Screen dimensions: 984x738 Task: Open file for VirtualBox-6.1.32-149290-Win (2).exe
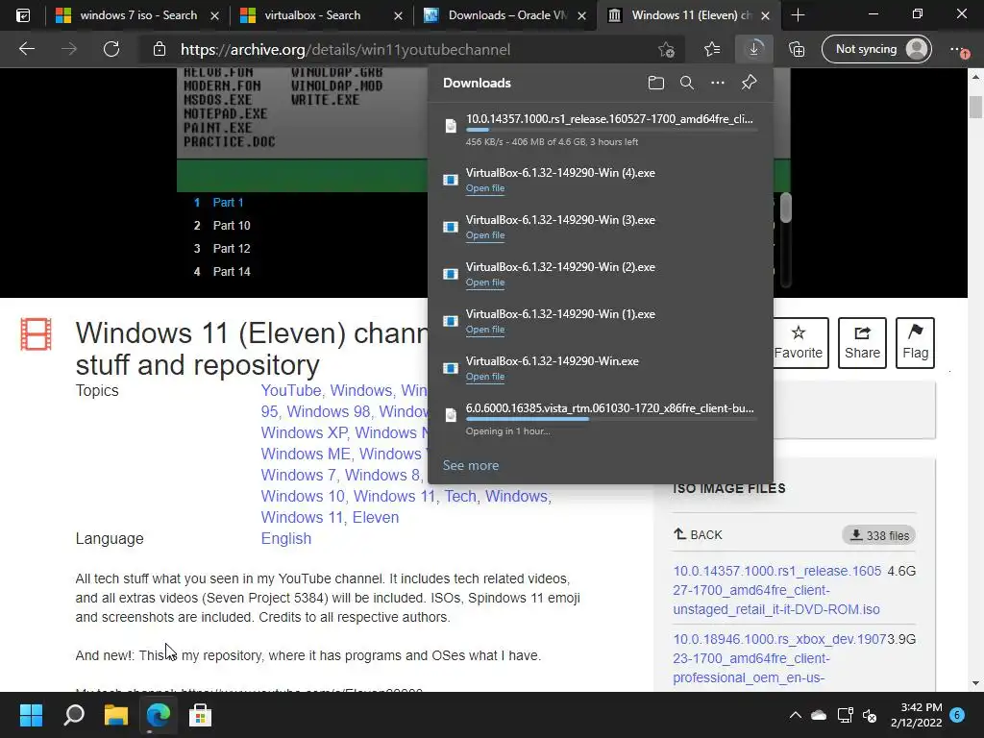tap(485, 283)
